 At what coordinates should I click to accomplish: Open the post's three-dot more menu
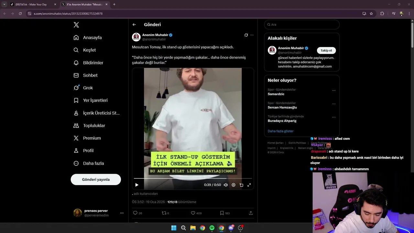(x=252, y=35)
